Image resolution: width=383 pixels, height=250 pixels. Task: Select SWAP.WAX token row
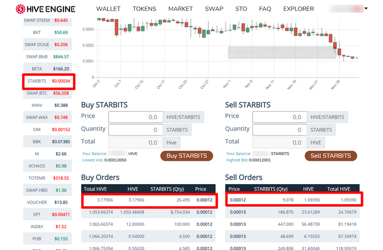click(x=47, y=117)
